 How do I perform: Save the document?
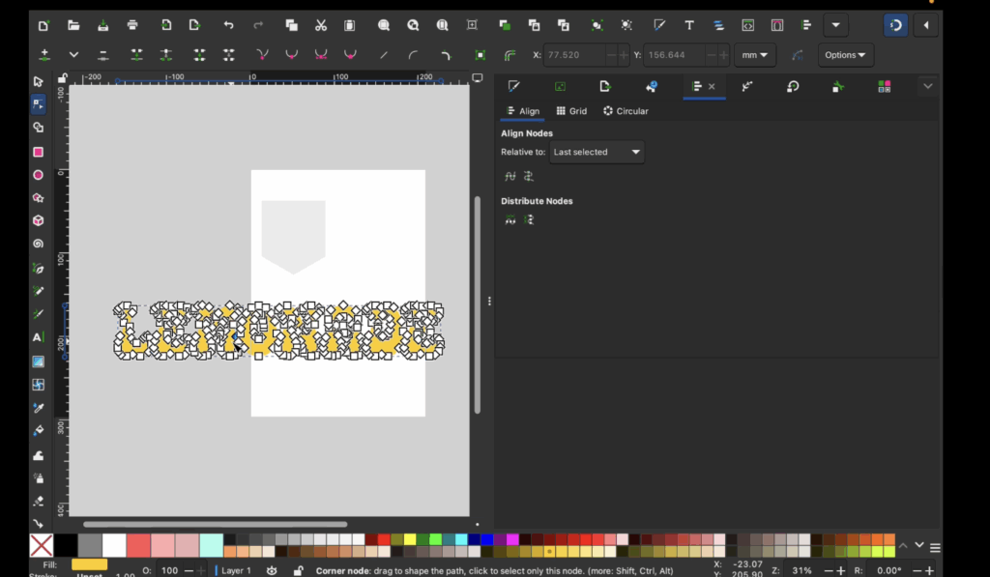(102, 25)
